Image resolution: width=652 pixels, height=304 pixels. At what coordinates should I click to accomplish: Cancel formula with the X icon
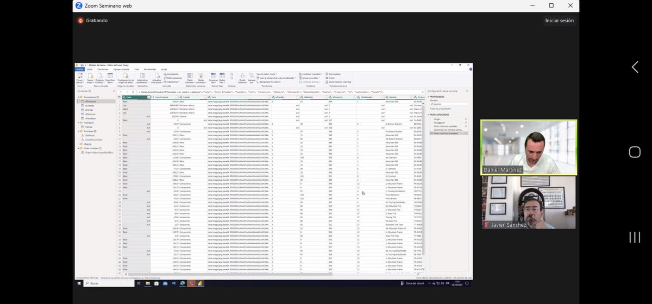tap(121, 92)
